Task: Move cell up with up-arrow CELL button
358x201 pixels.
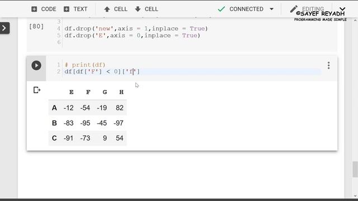Action: (116, 9)
